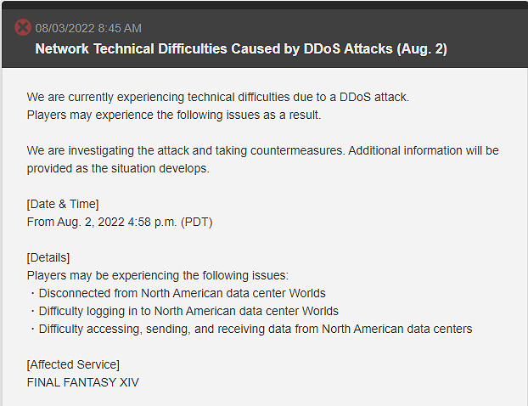Click the "From Aug. 2, 2022 4:58 p.m. (PDT)" line

click(120, 222)
